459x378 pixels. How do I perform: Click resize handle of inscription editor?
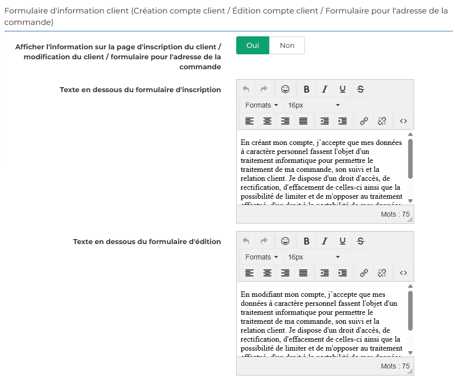pyautogui.click(x=410, y=220)
